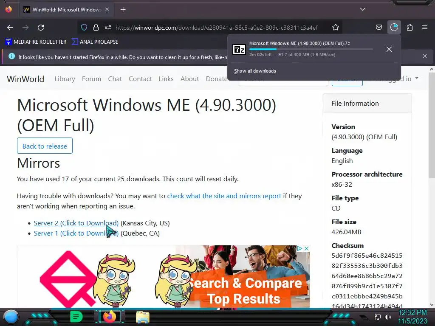Open MEDIAFIRE ROULETTER bookmark
Image resolution: width=435 pixels, height=326 pixels.
36,42
